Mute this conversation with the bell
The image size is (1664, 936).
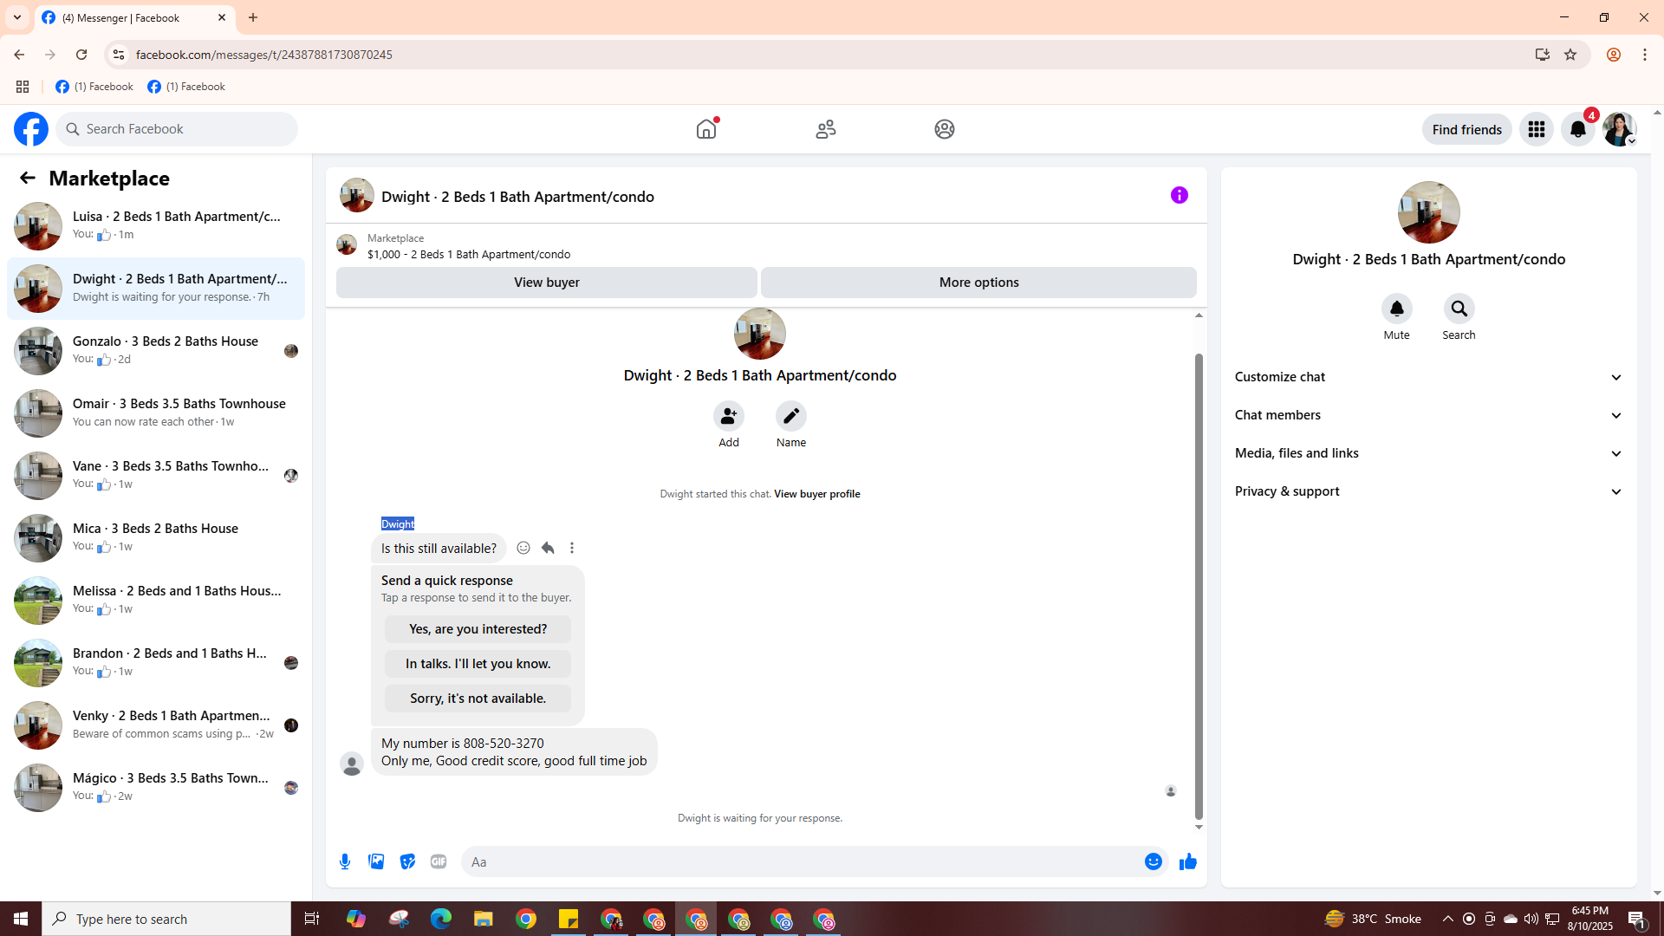point(1396,309)
